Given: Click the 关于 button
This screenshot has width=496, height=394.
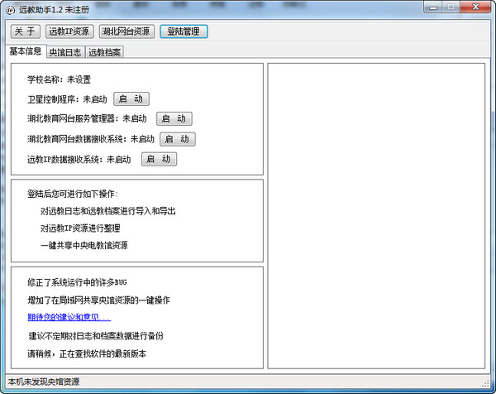Looking at the screenshot, I should tap(26, 31).
